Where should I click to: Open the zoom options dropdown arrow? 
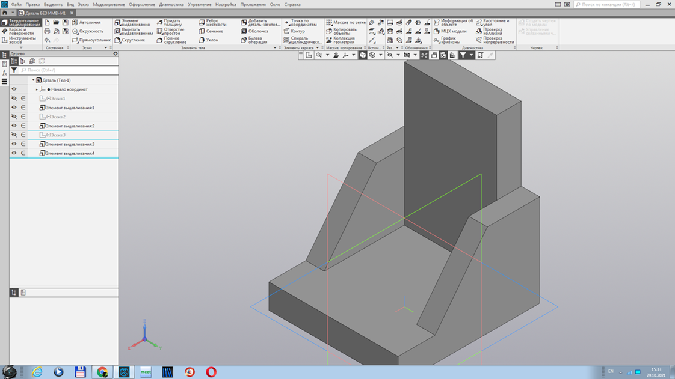point(327,55)
